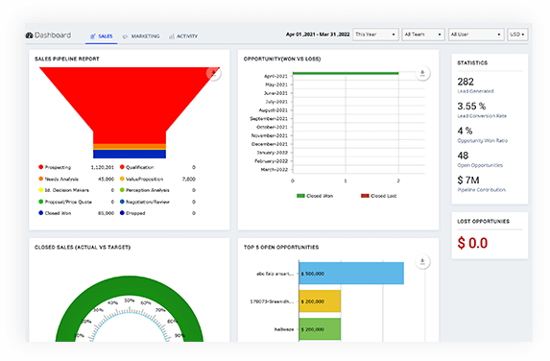Viewport: 550px width, 361px height.
Task: Open the Open Opportunities link
Action: 480,165
